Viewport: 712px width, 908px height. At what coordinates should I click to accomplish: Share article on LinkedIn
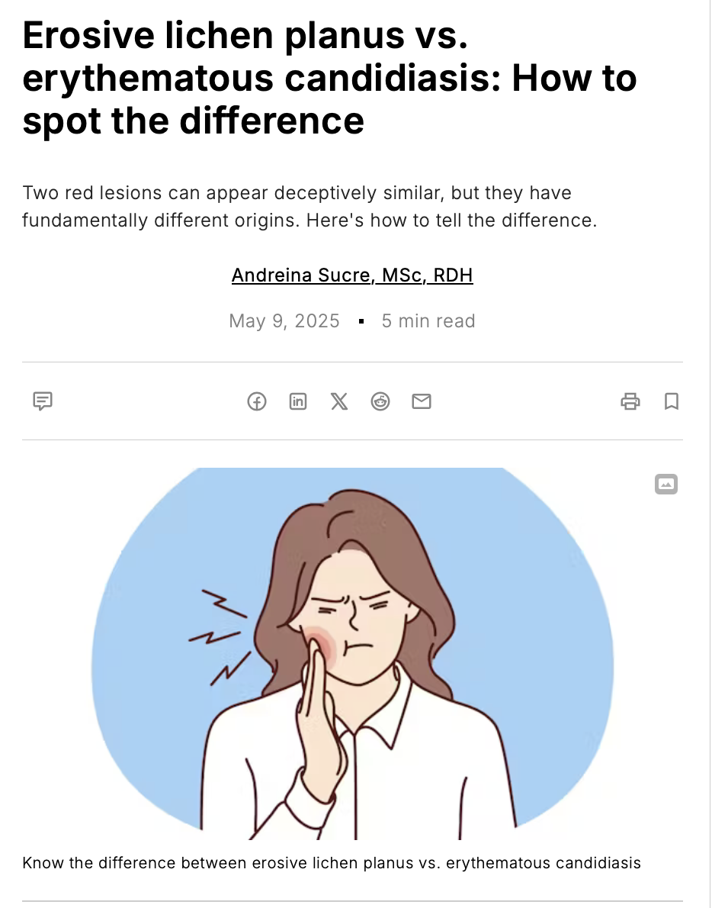point(298,401)
